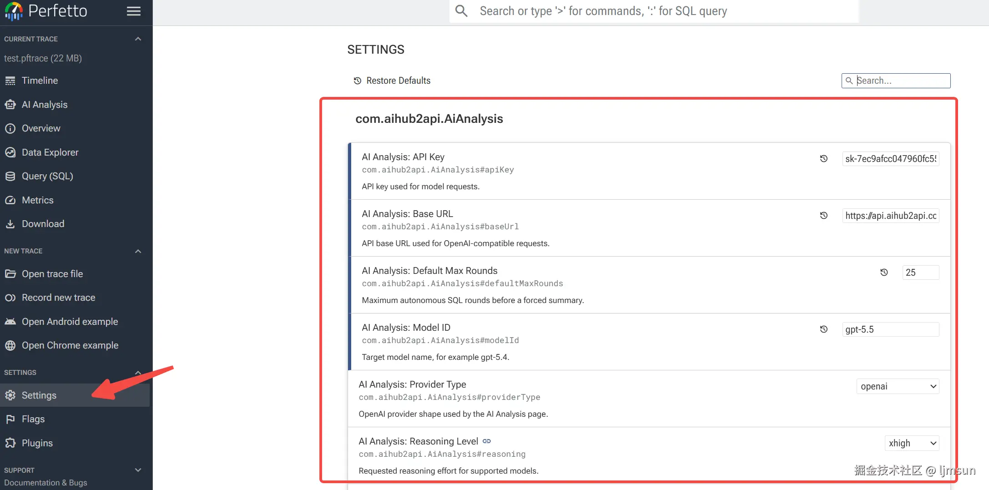The image size is (989, 490).
Task: Collapse the New Trace section
Action: coord(138,251)
